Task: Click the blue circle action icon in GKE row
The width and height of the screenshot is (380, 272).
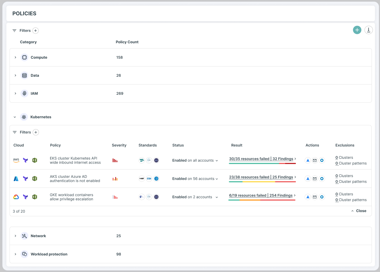Action: (x=322, y=197)
